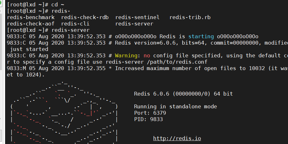Viewport: 288px width, 144px height.
Task: Click the 'Redis 6.0.6 (00000000/0) 64 bit' line
Action: [183, 94]
